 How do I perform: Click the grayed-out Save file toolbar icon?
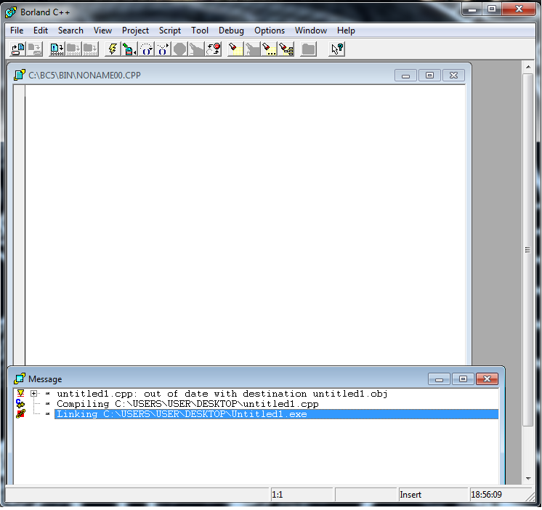(35, 49)
